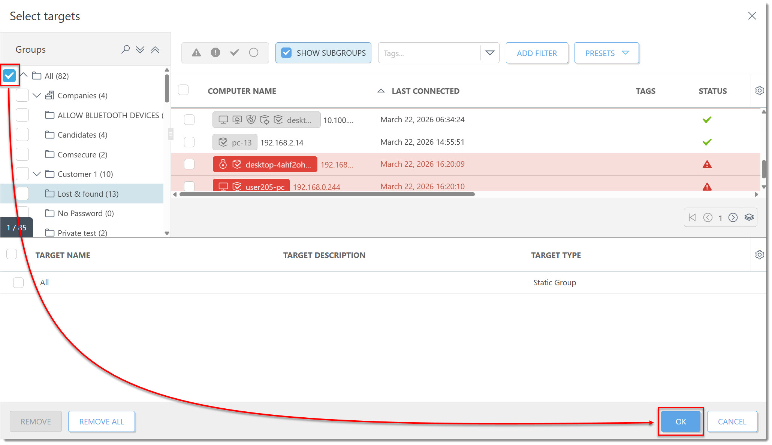The image size is (772, 445).
Task: Click the layers icon beside pagination
Action: click(749, 217)
